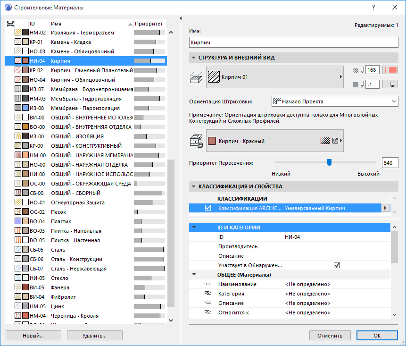Toggle the Участвует в Обнаружении checkbox
This screenshot has height=346, width=406.
pyautogui.click(x=337, y=265)
